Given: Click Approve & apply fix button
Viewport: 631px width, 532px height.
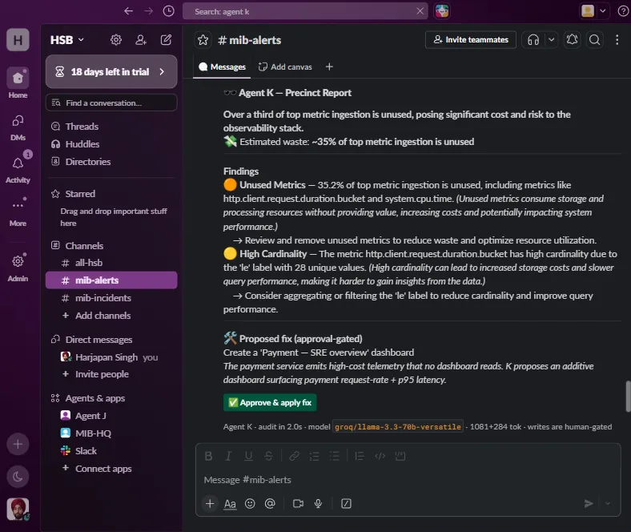Looking at the screenshot, I should click(x=270, y=402).
